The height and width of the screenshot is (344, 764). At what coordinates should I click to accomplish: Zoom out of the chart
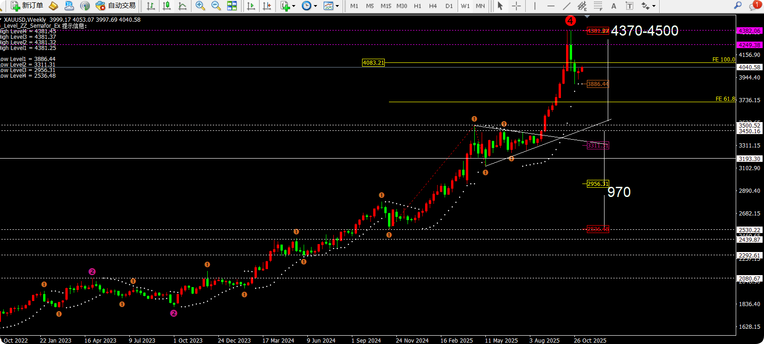[216, 6]
